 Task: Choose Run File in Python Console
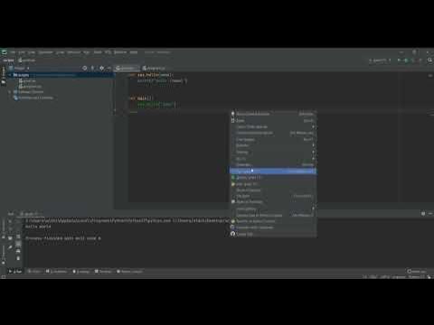click(x=273, y=221)
